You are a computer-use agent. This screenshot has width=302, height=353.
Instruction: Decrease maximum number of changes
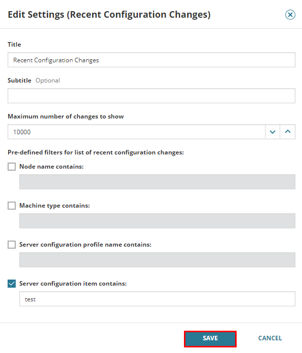pos(273,132)
